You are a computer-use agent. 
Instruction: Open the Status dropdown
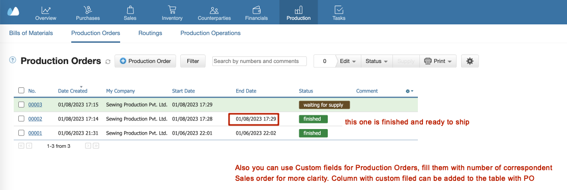coord(377,61)
